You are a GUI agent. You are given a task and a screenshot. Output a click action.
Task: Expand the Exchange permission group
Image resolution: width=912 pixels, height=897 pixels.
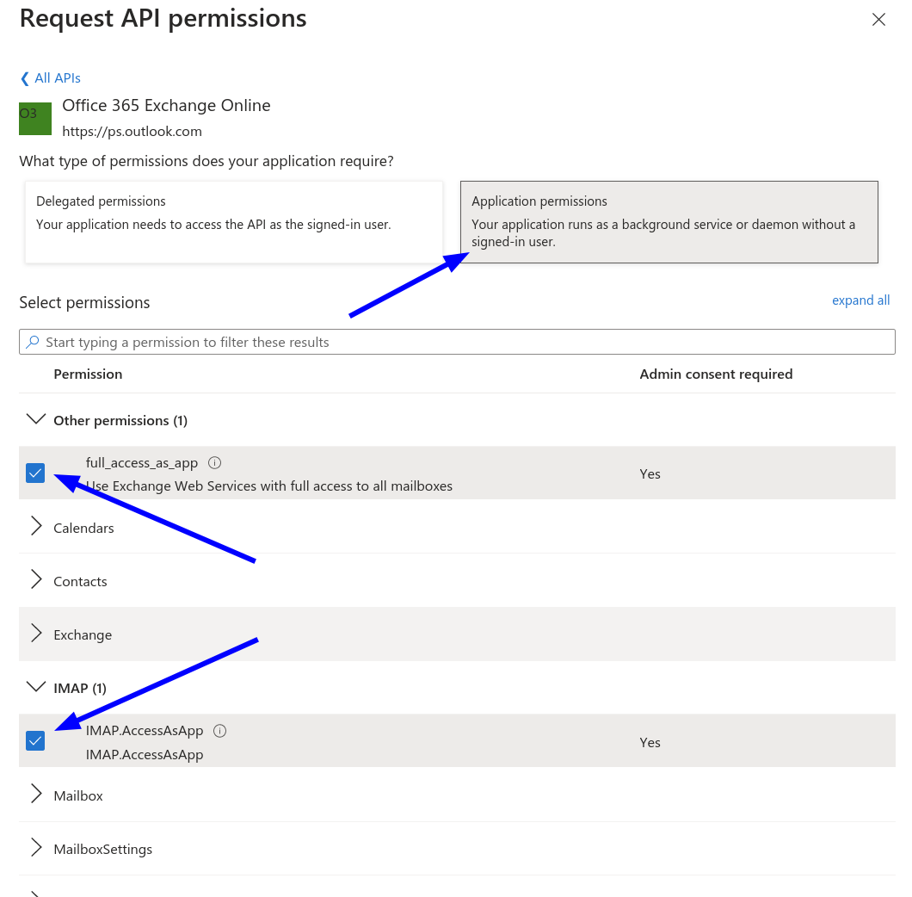point(36,634)
